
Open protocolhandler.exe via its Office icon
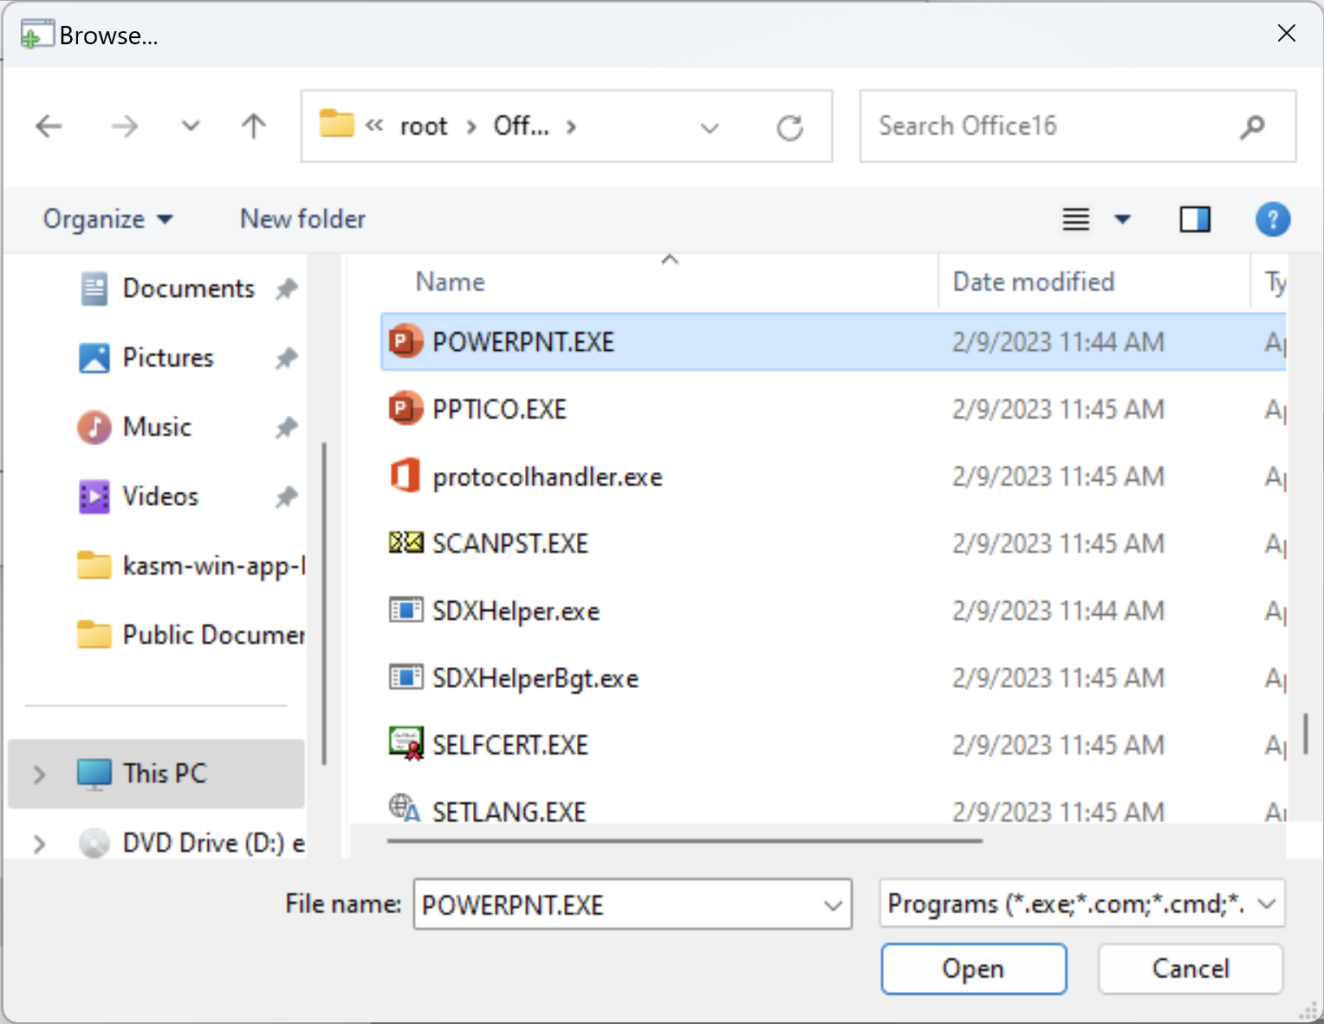pos(404,476)
